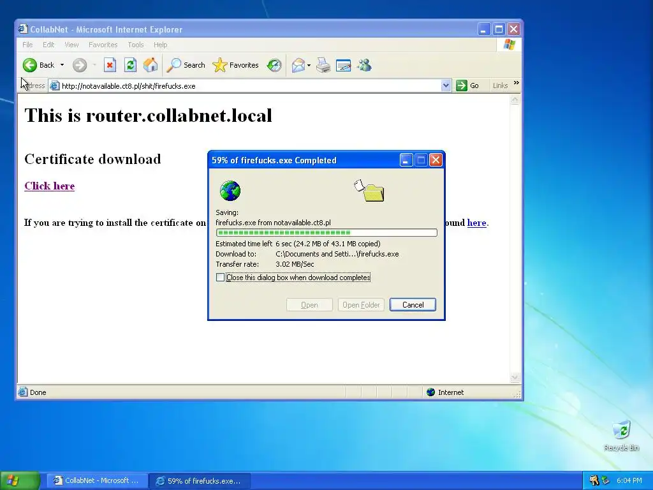The width and height of the screenshot is (653, 490).
Task: Expand the address bar dropdown arrow
Action: [x=446, y=86]
